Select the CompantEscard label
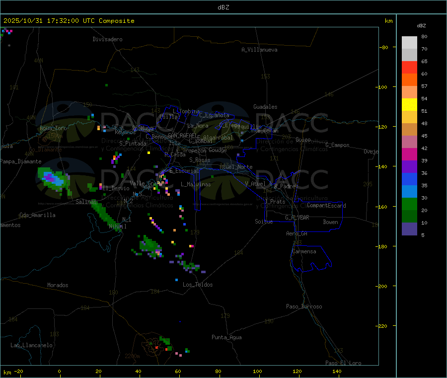Image resolution: width=447 pixels, height=378 pixels. click(326, 205)
